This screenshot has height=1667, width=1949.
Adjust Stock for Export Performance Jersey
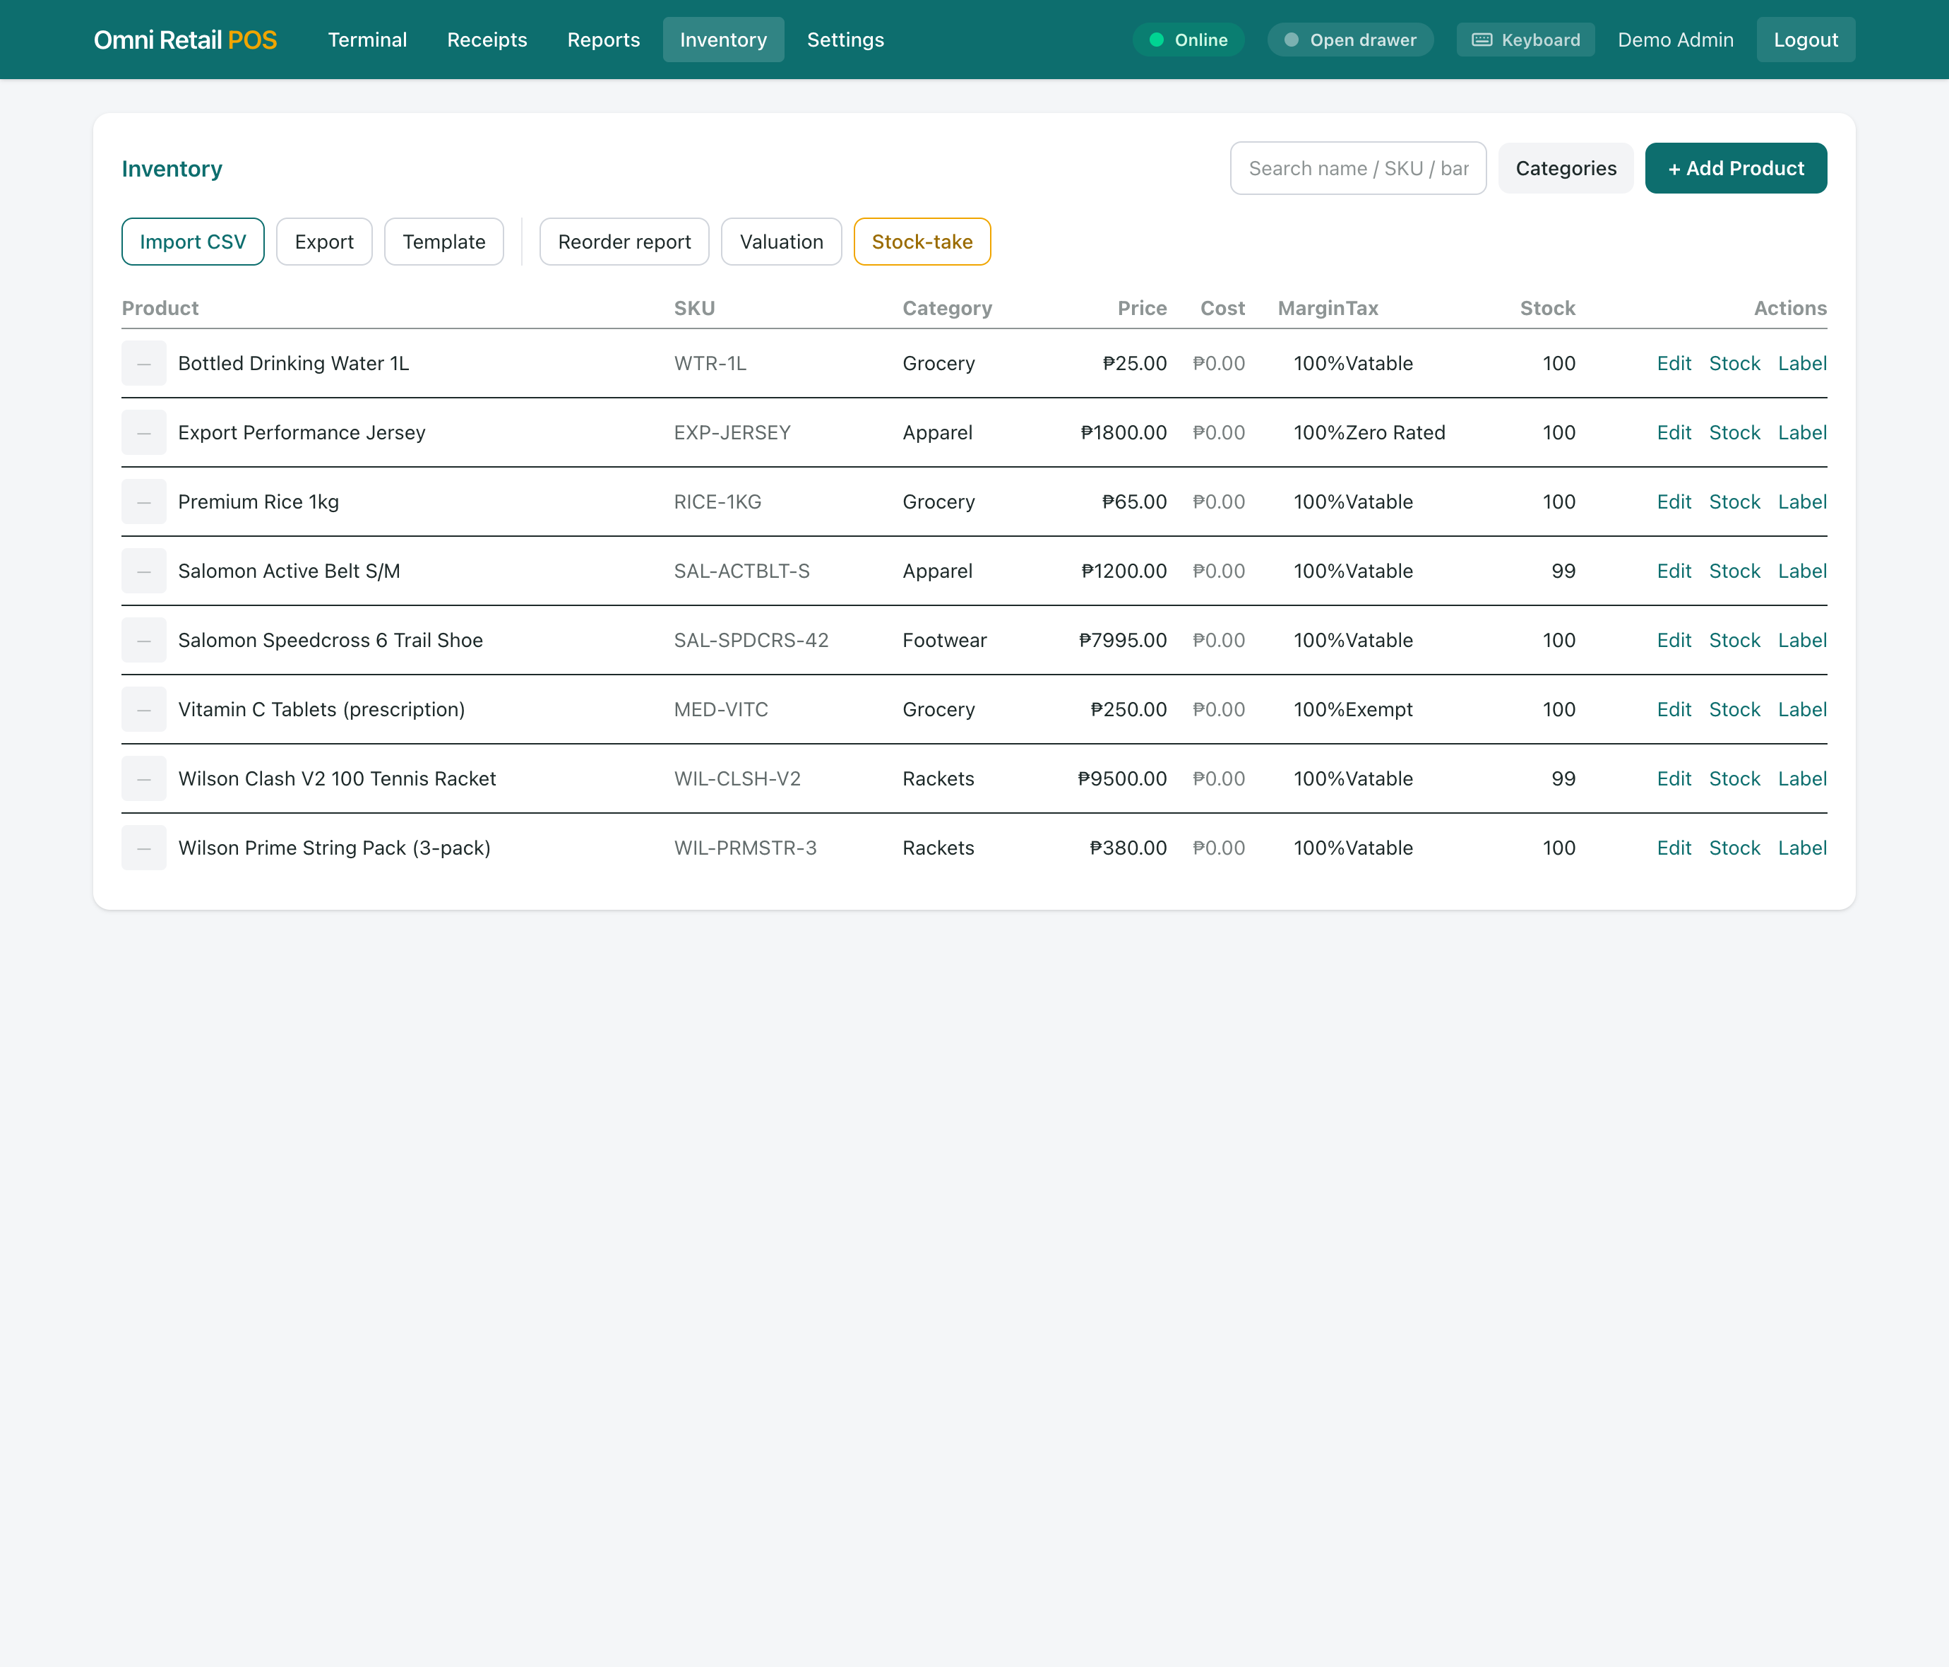tap(1734, 433)
